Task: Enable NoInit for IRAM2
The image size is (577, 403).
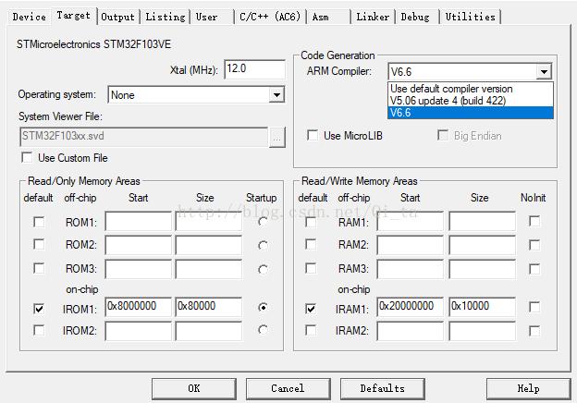Action: pyautogui.click(x=534, y=331)
